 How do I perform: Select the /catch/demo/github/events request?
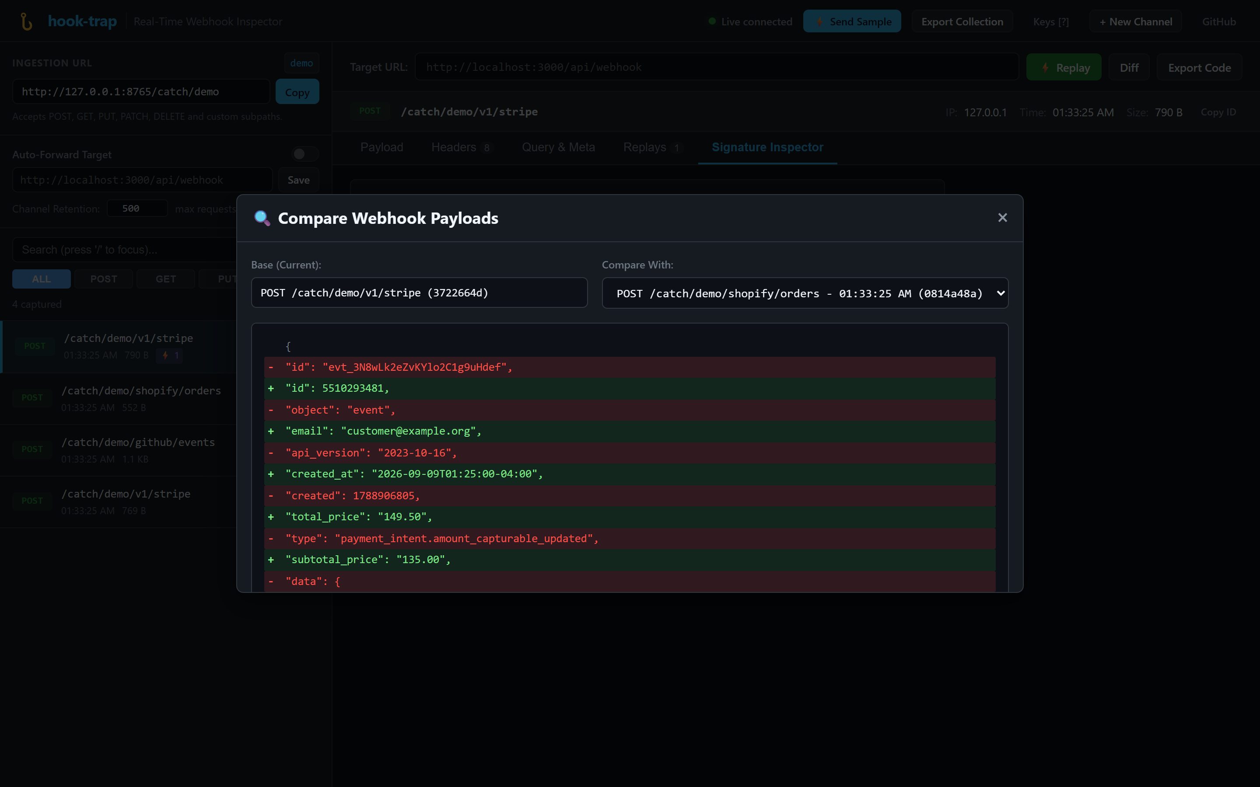click(x=119, y=450)
